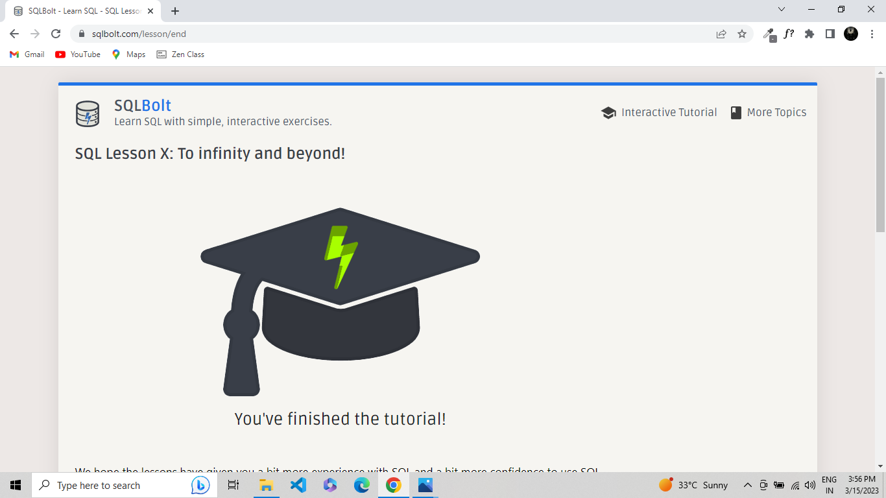The width and height of the screenshot is (886, 498).
Task: Click the 'SQL Lesson X' heading
Action: 210,154
